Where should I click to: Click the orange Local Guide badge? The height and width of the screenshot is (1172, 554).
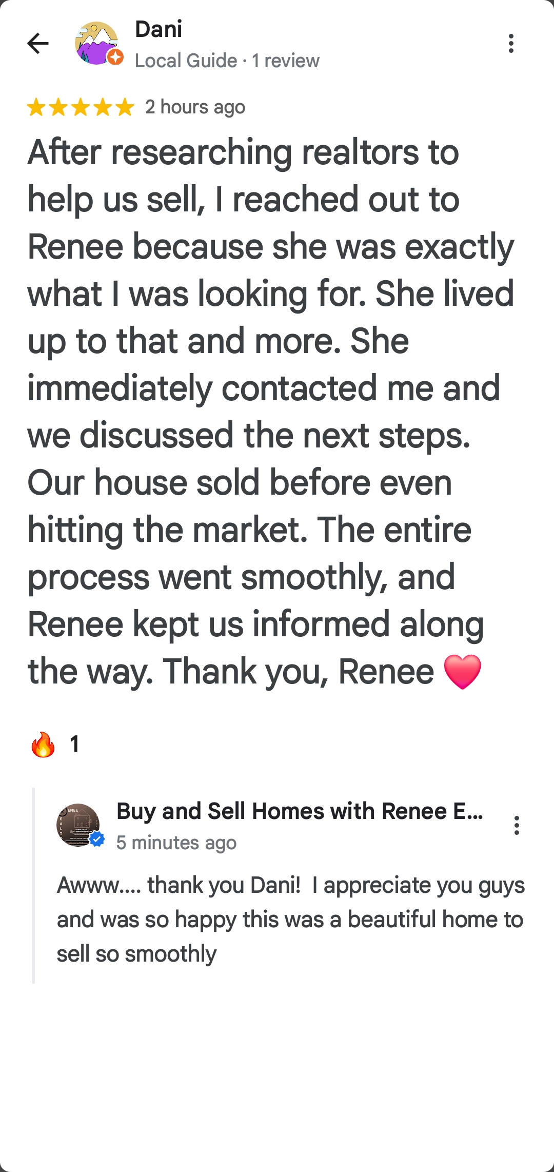[116, 57]
